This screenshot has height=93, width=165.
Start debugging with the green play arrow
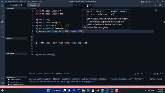[x=11, y=5]
